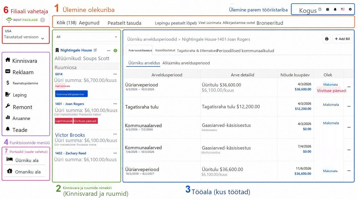Open row menu for Kommunaalarved 7/4/2026 row

[349, 150]
